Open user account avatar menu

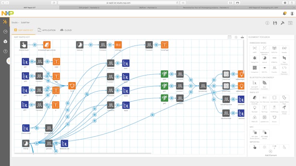pyautogui.click(x=292, y=14)
